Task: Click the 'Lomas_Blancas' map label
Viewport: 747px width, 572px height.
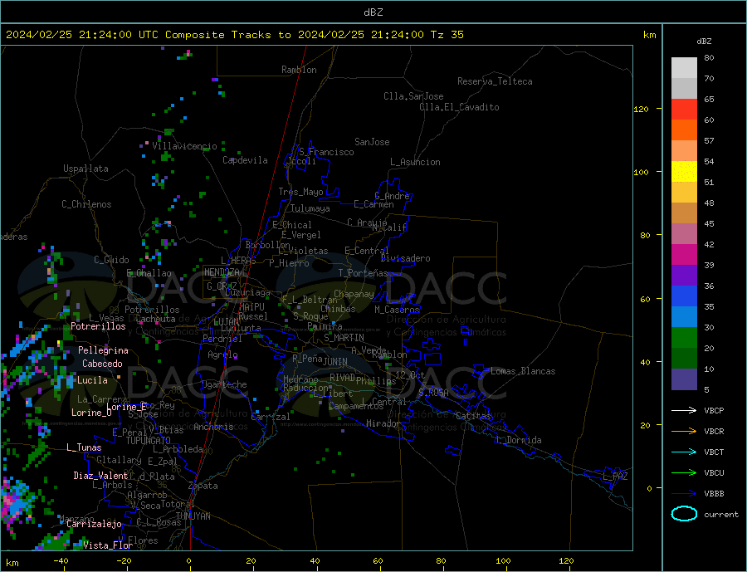Action: point(523,371)
